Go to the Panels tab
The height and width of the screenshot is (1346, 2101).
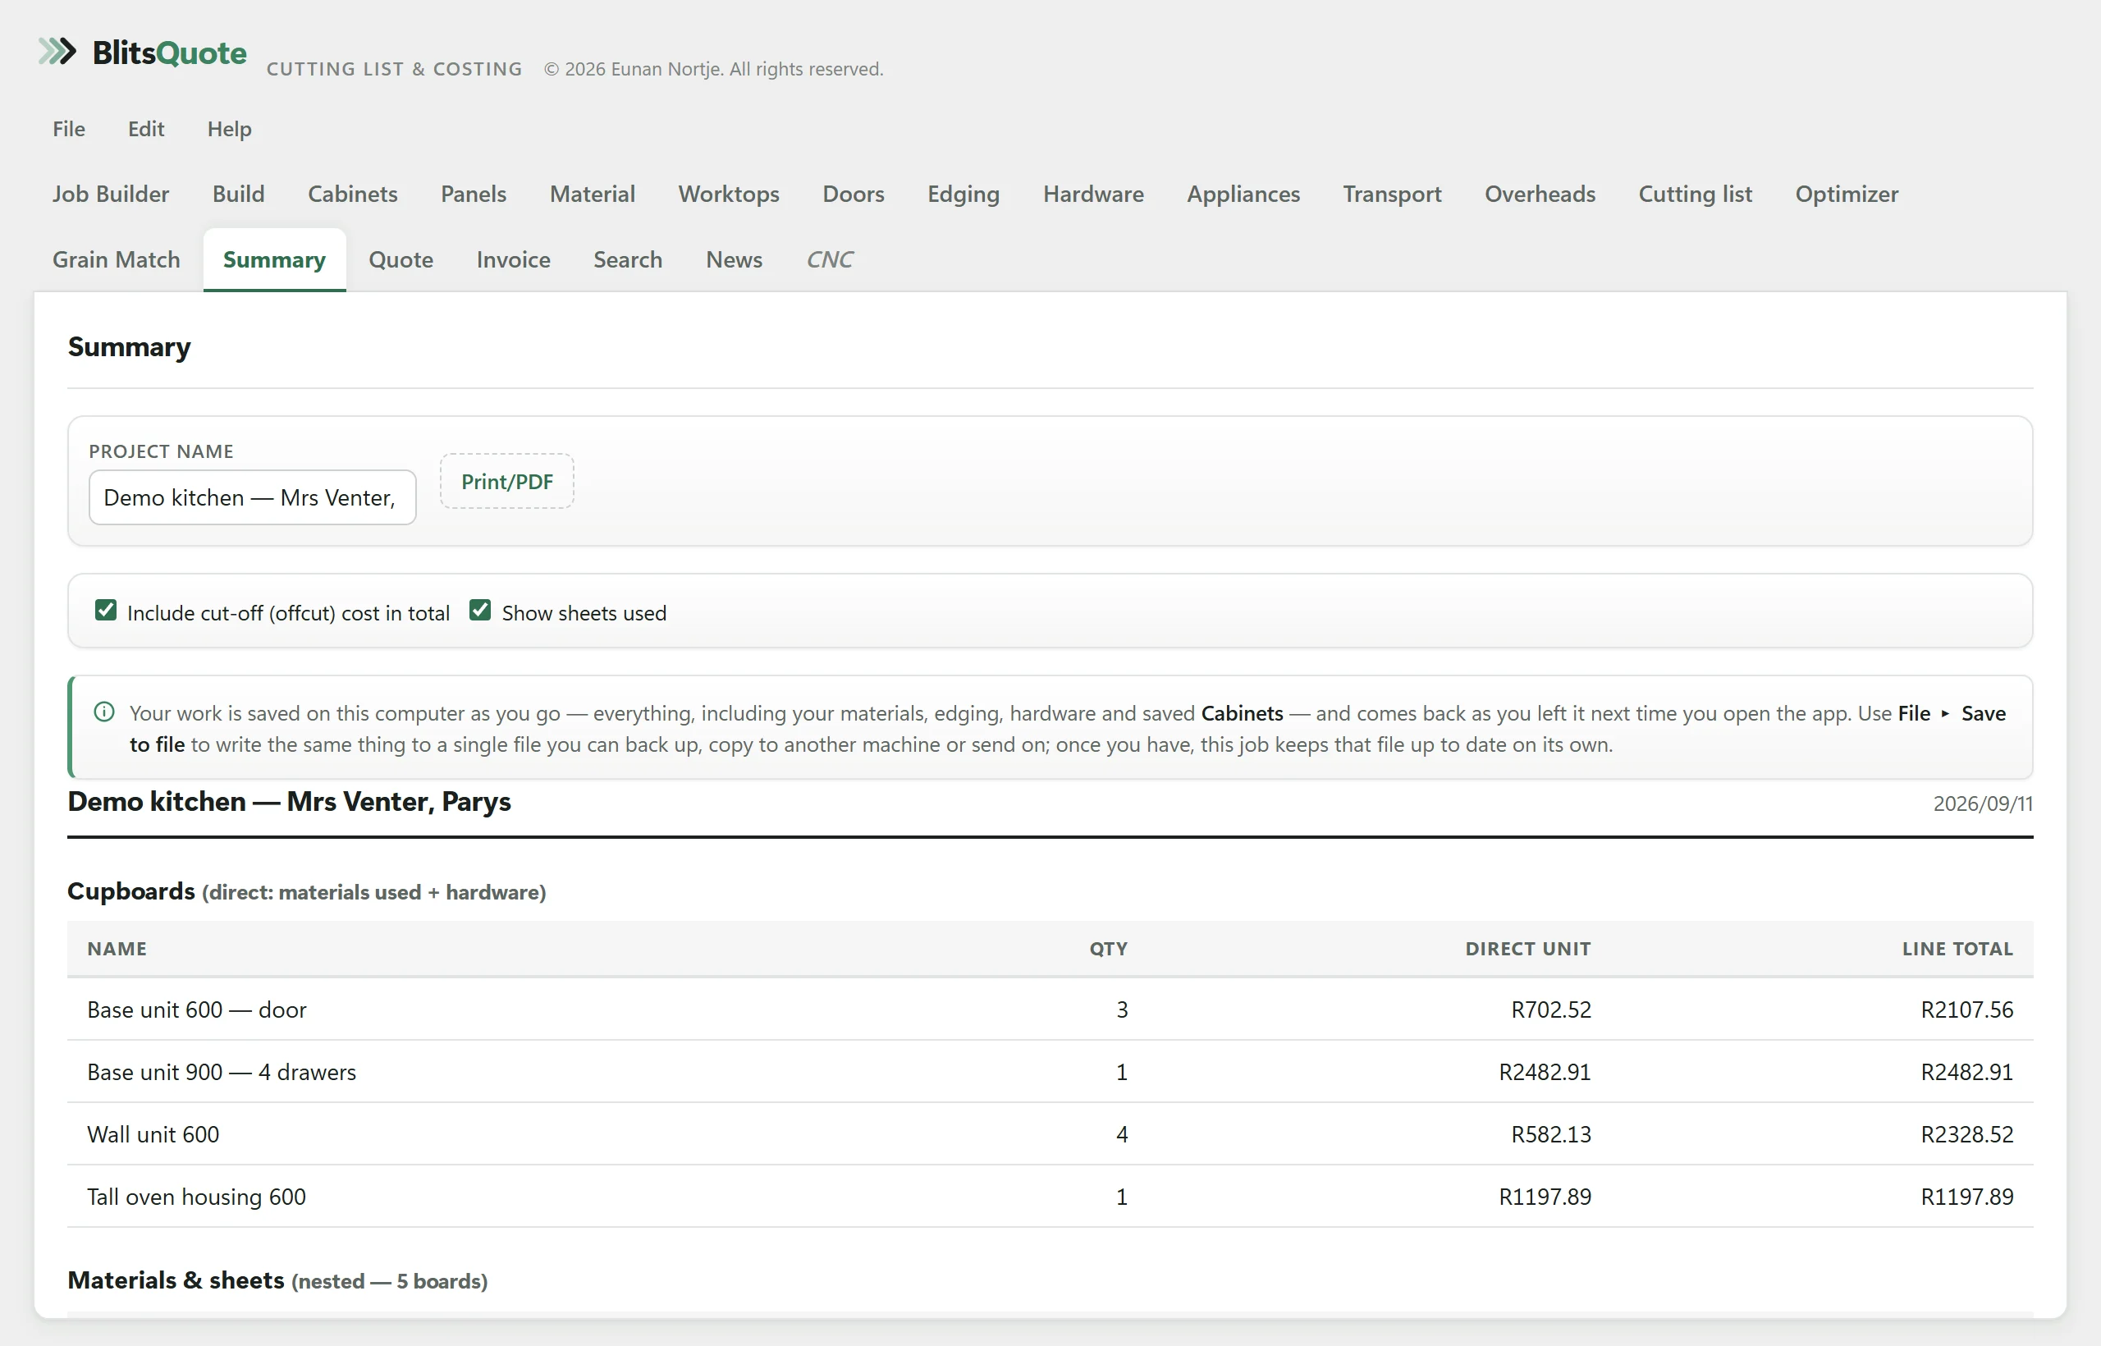coord(474,194)
